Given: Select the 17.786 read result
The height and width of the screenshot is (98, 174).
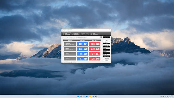Looking at the screenshot, I should [x=82, y=59].
